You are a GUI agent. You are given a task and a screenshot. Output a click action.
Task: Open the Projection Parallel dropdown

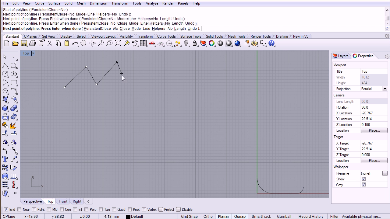click(385, 89)
